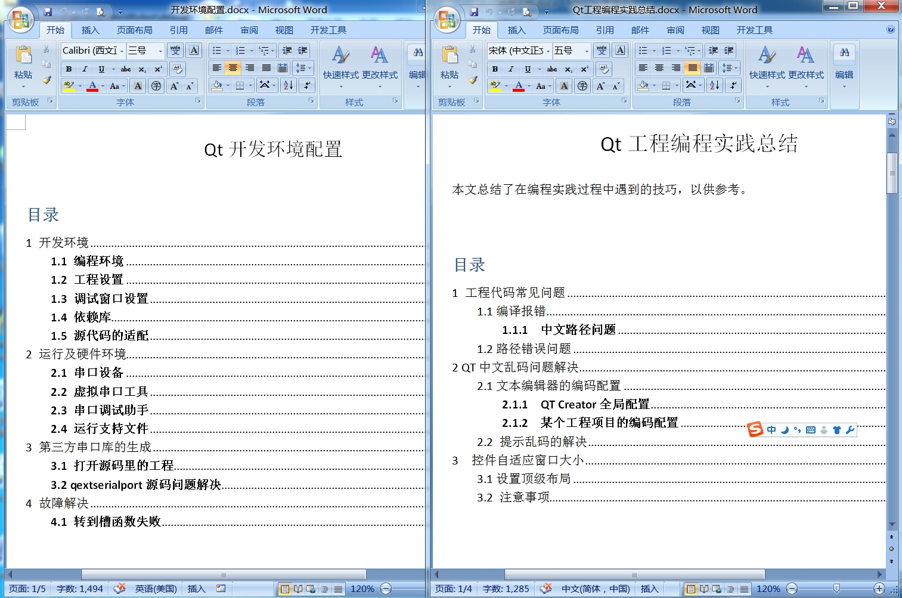Click Sogou input toolbar wrench settings icon
Screen dimensions: 902x598
[x=850, y=430]
